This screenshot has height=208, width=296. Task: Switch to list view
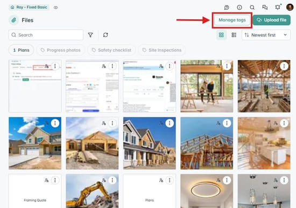(234, 35)
